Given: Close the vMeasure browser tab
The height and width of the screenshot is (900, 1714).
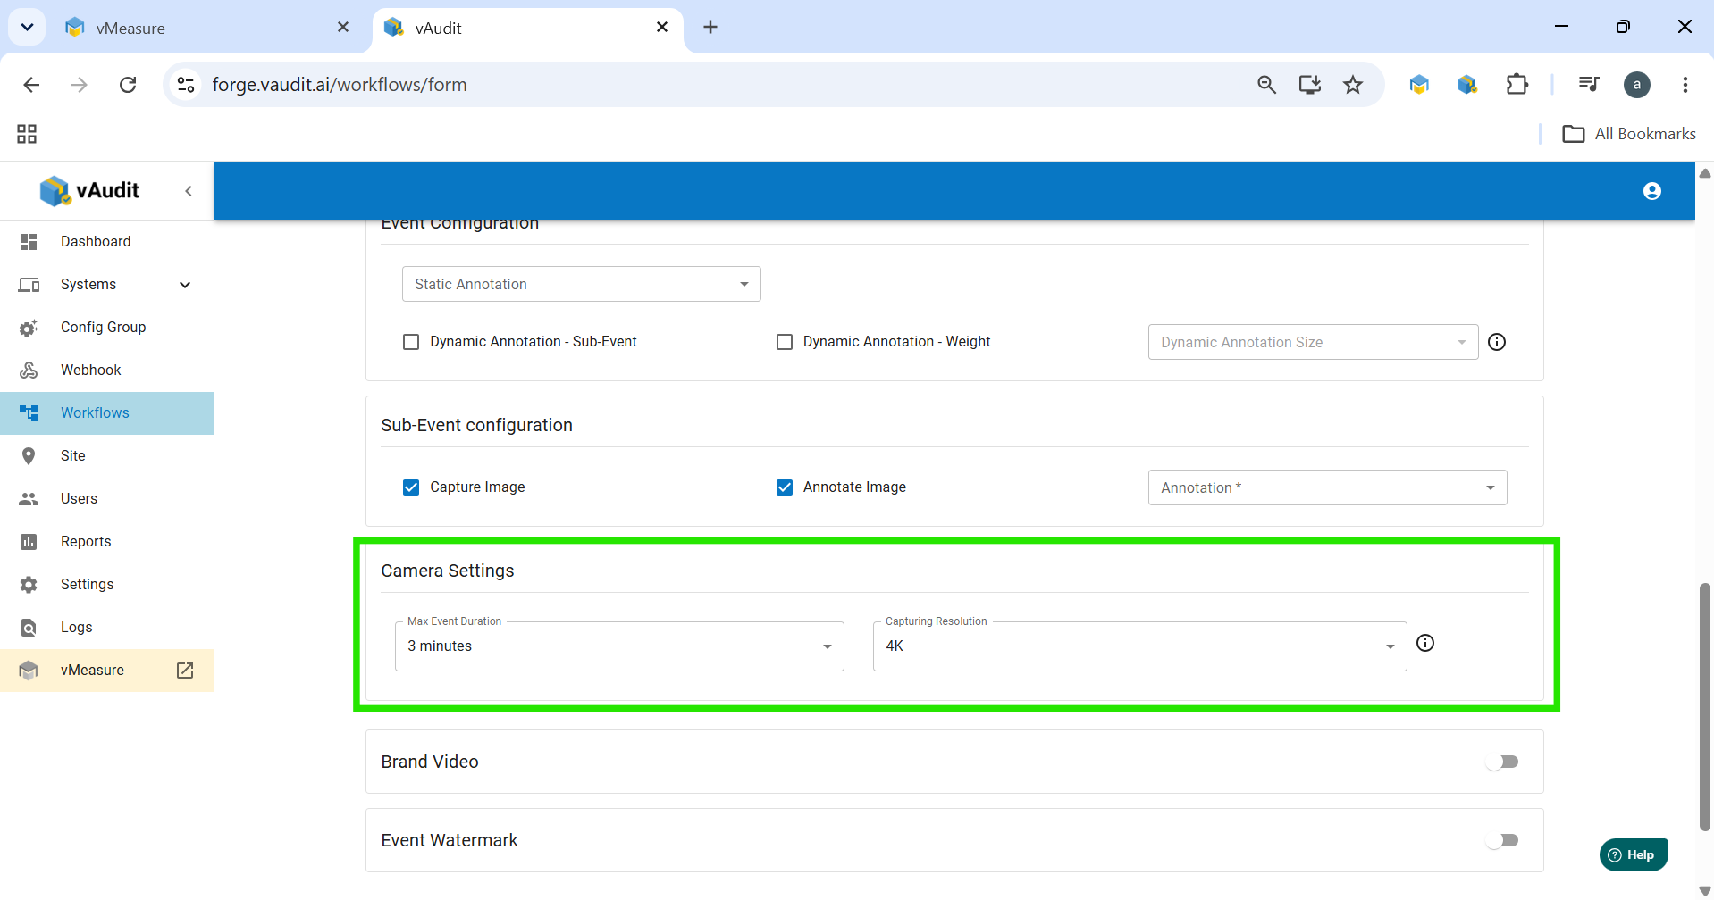Looking at the screenshot, I should pos(343,28).
